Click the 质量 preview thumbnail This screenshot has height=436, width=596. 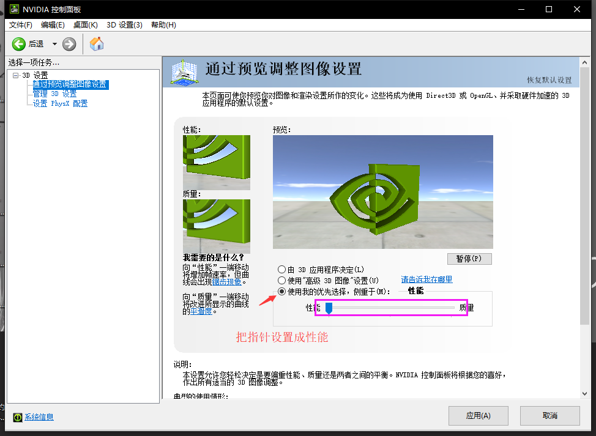(216, 226)
